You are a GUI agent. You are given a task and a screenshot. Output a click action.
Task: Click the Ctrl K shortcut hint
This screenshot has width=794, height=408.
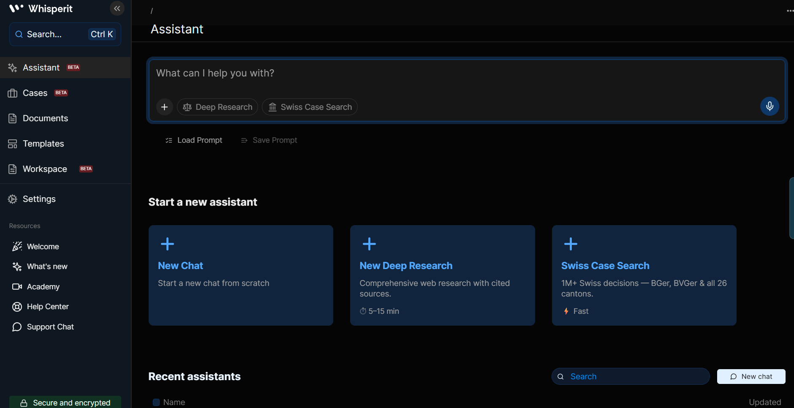(102, 34)
